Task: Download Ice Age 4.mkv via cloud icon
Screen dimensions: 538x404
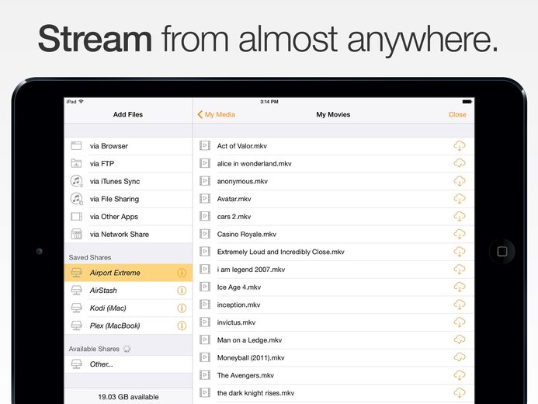Action: pyautogui.click(x=460, y=287)
